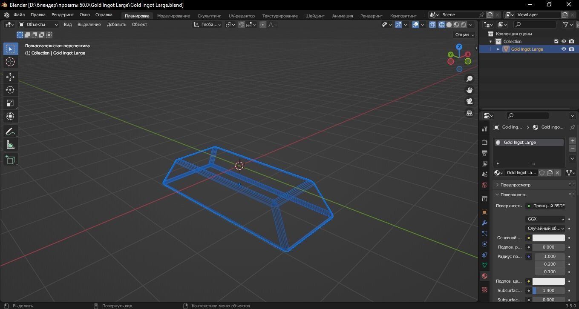579x309 pixels.
Task: Disable Collection in renders via camera icon
Action: click(x=571, y=42)
